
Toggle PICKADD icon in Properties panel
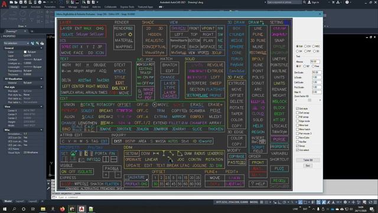32,43
